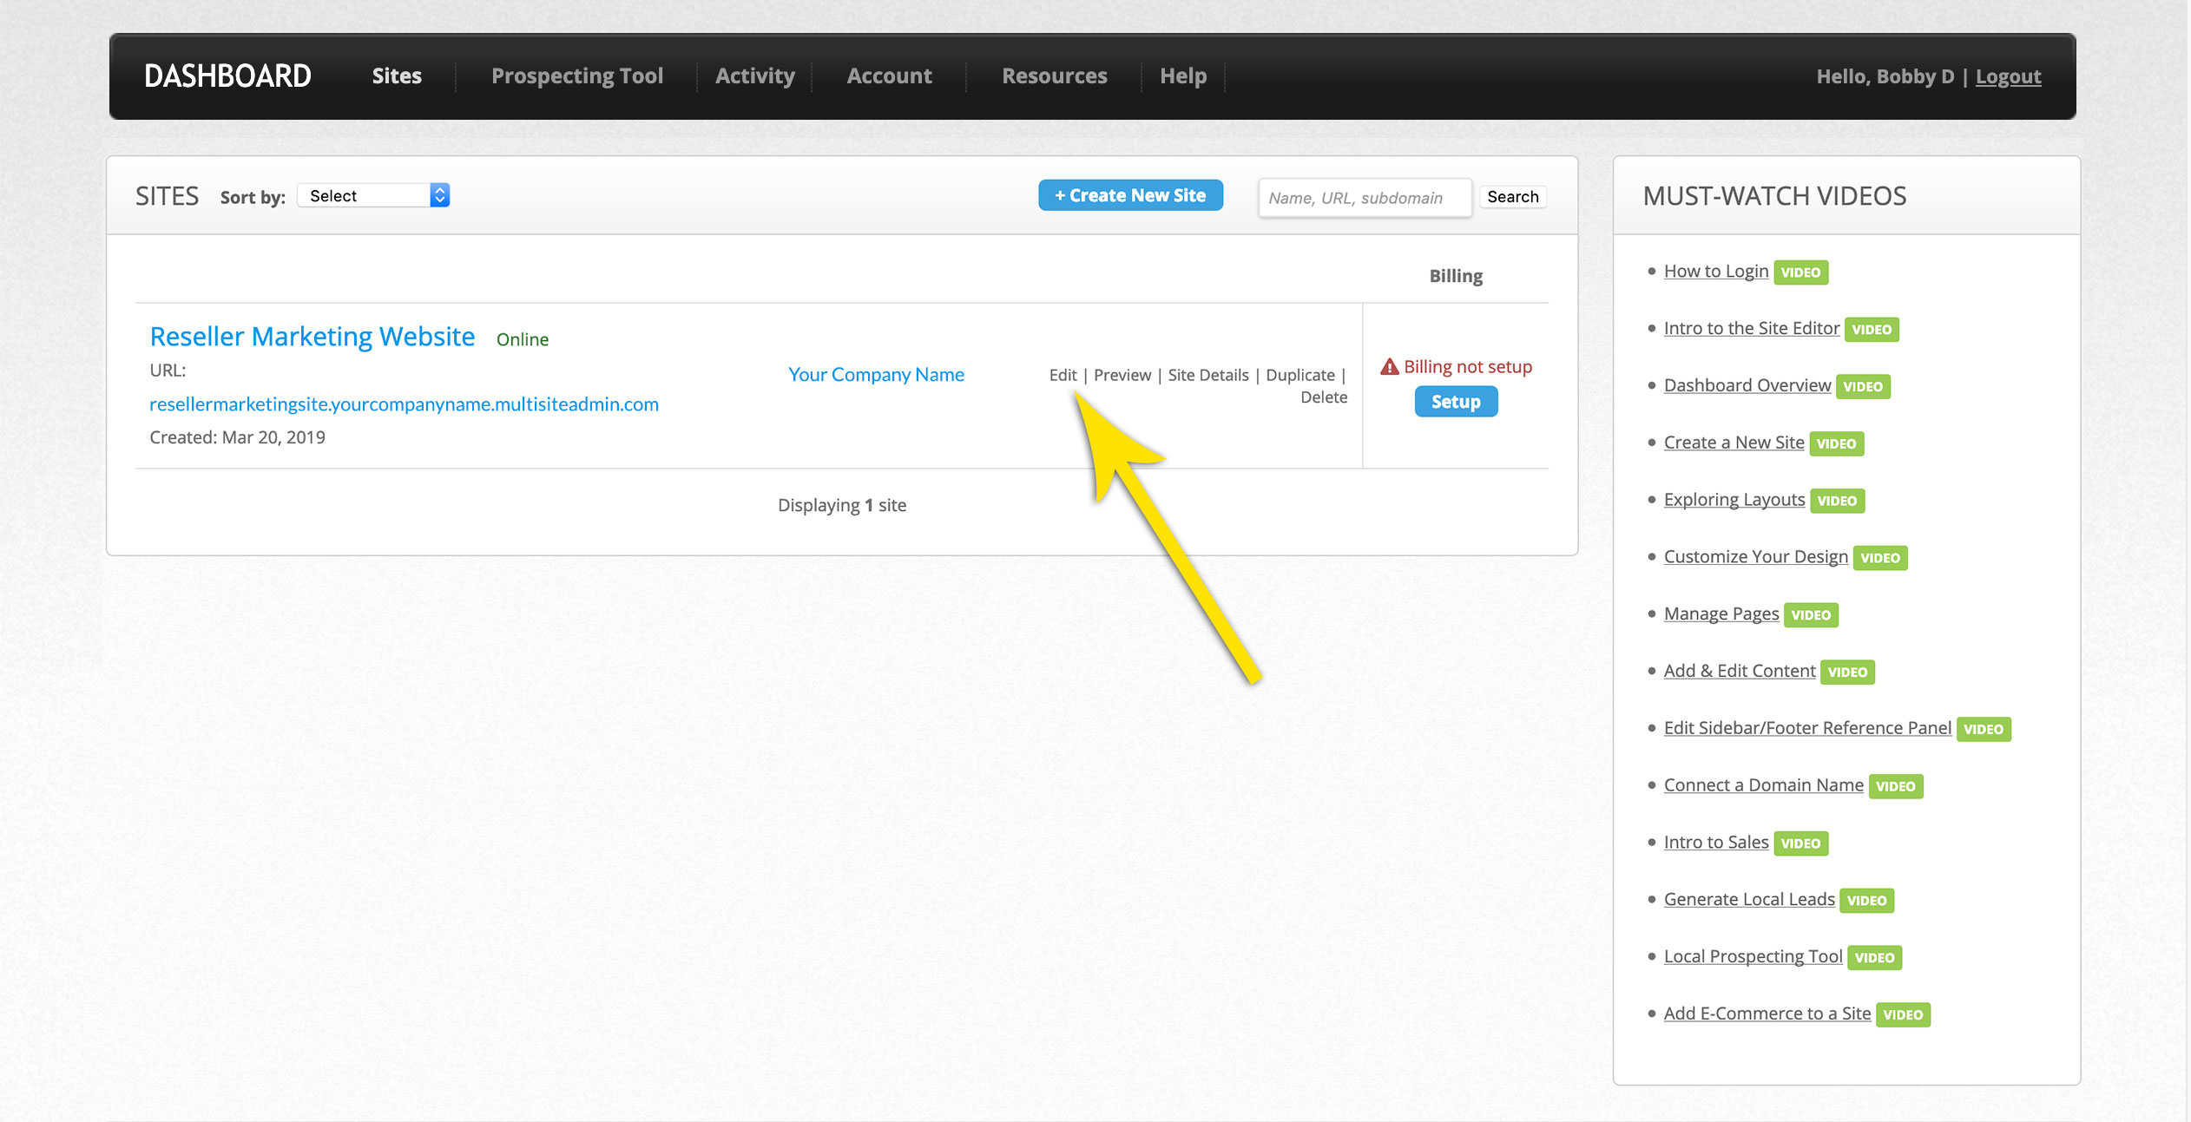This screenshot has width=2191, height=1122.
Task: Open the Reseller Marketing Website title link
Action: pyautogui.click(x=313, y=337)
